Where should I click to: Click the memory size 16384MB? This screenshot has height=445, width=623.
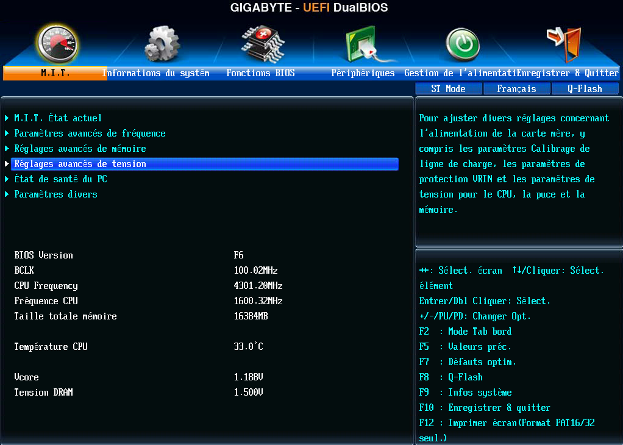251,316
